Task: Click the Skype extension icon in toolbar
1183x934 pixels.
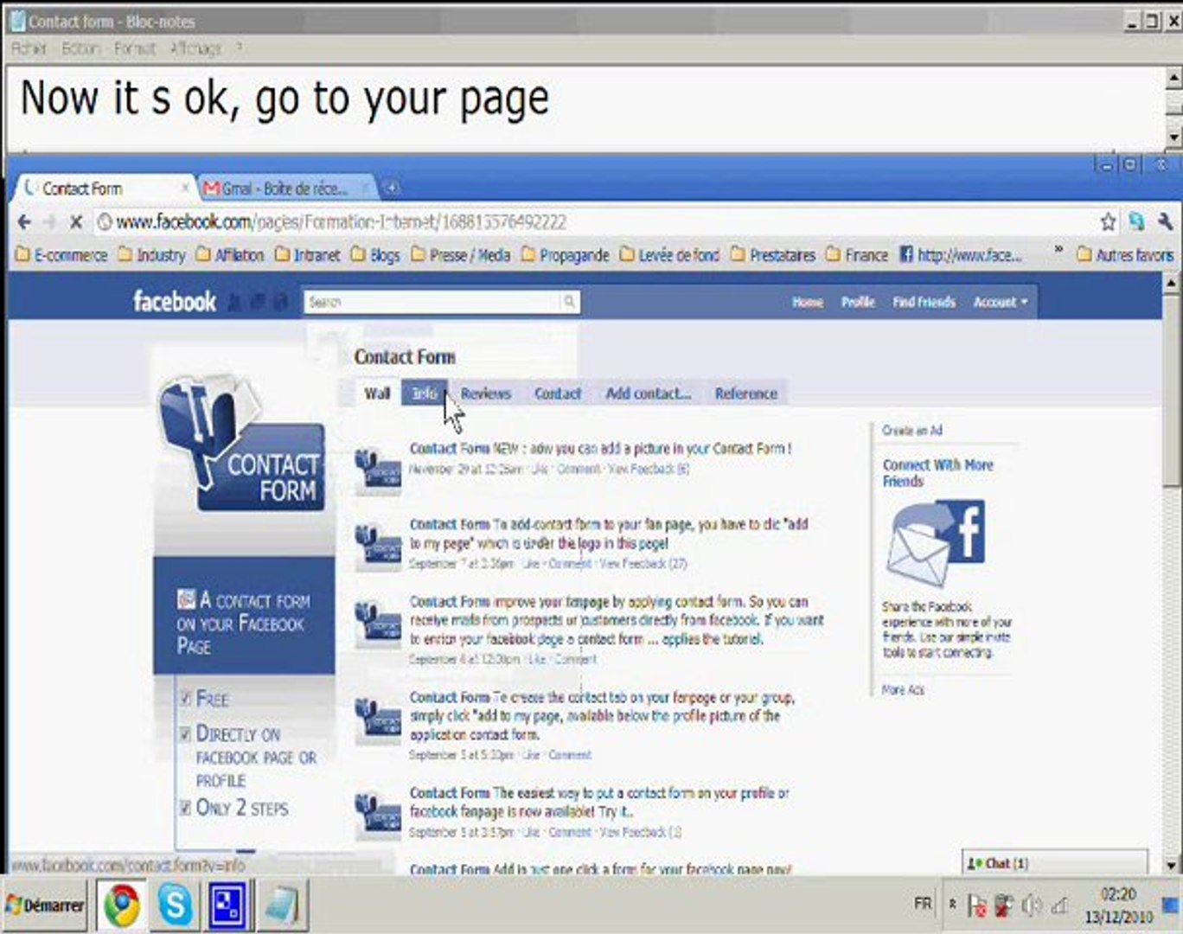Action: [x=1136, y=222]
